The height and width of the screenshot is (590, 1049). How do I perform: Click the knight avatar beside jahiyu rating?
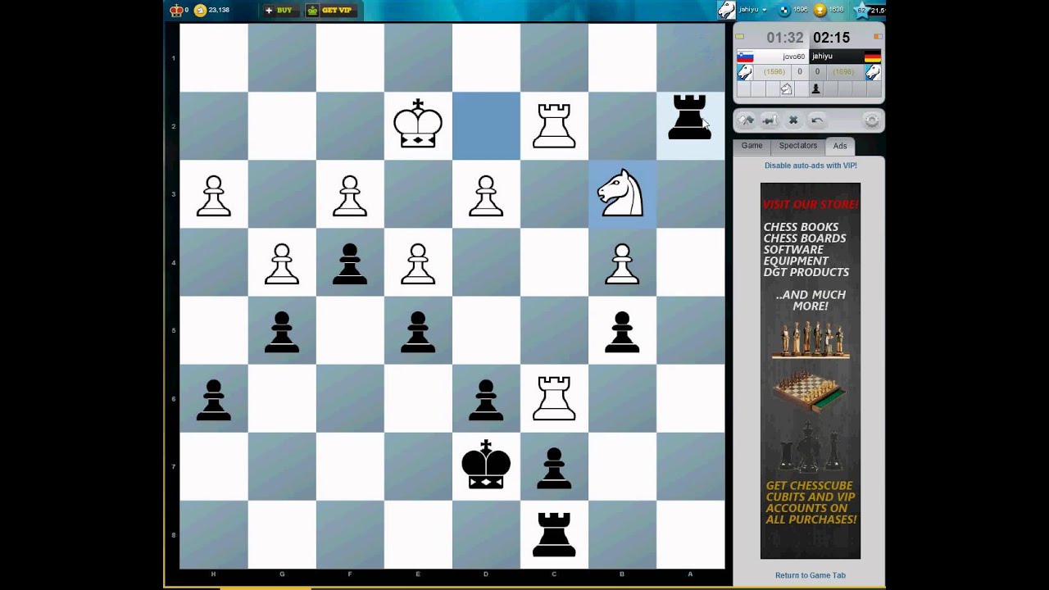point(873,72)
